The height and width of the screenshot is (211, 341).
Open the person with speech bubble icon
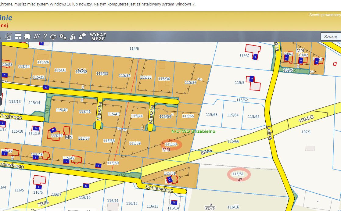tap(82, 37)
